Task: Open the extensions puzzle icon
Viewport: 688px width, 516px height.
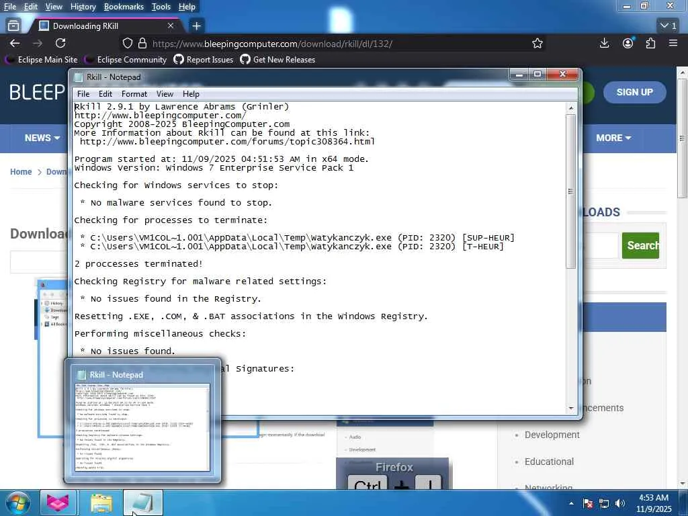Action: pyautogui.click(x=650, y=43)
